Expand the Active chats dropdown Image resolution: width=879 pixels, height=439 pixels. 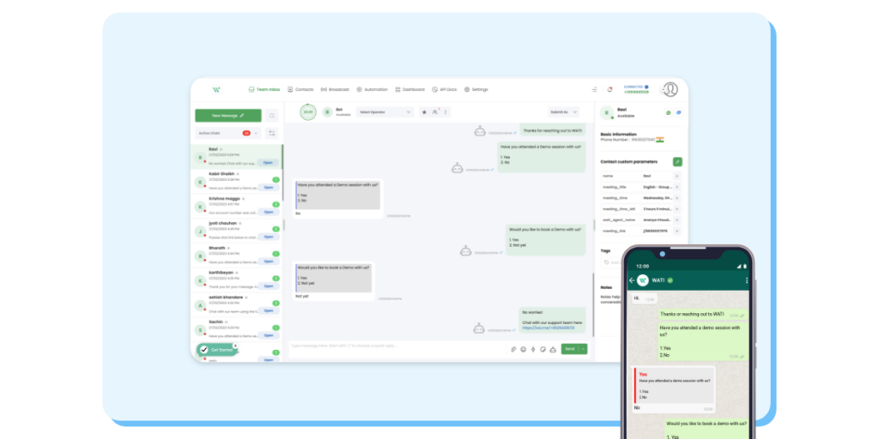click(256, 134)
